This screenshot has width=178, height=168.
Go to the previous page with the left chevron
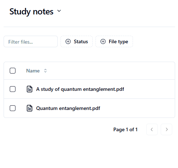pos(152,129)
